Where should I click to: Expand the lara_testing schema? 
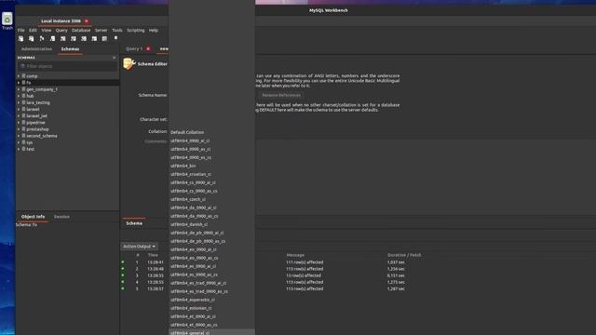pos(19,102)
